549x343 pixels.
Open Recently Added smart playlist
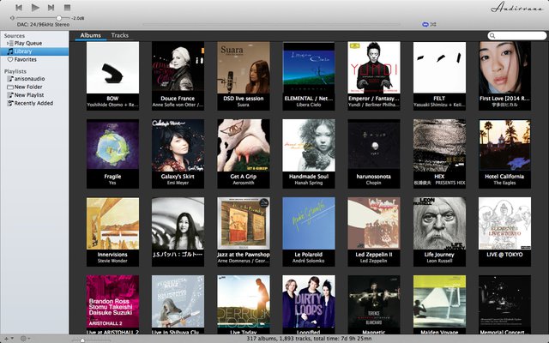click(x=33, y=103)
